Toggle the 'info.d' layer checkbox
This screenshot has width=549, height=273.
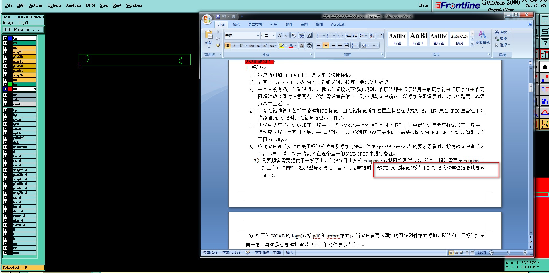(5, 225)
